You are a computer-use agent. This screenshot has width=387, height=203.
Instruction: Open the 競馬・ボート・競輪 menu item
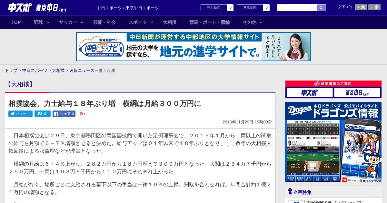coord(210,22)
